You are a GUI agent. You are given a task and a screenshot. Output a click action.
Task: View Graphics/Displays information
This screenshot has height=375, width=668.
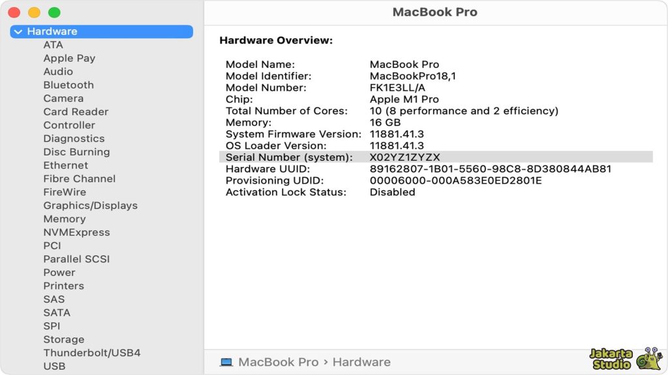point(91,205)
